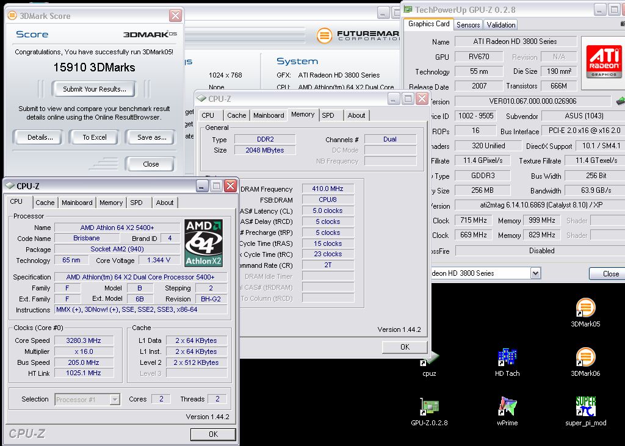Click the 15910 3DMarks score text
This screenshot has width=625, height=446.
[x=95, y=67]
